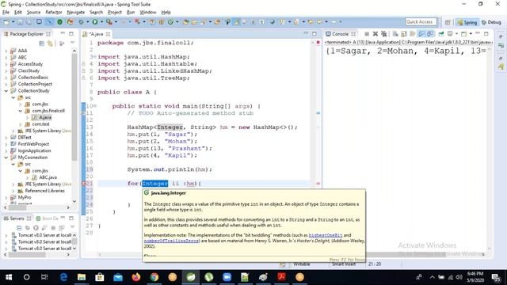Click Pin Console icon in Console toolbar

coord(441,33)
